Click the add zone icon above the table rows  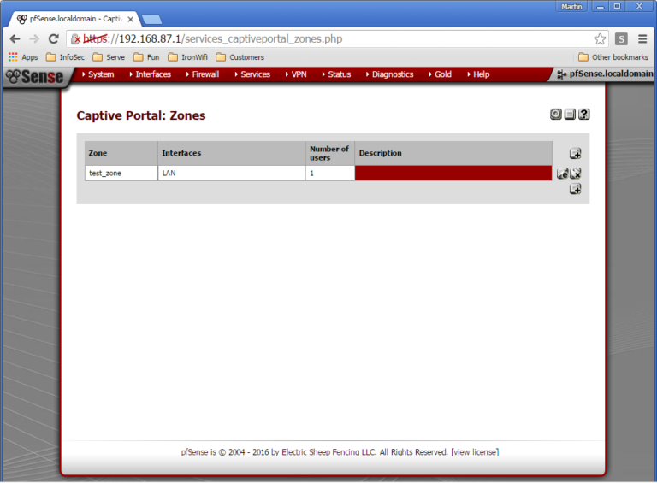(575, 154)
